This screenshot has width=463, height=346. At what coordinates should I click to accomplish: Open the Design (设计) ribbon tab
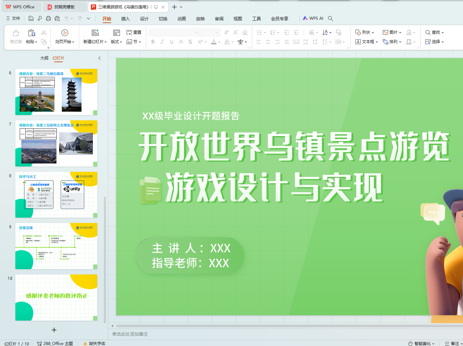(x=144, y=19)
